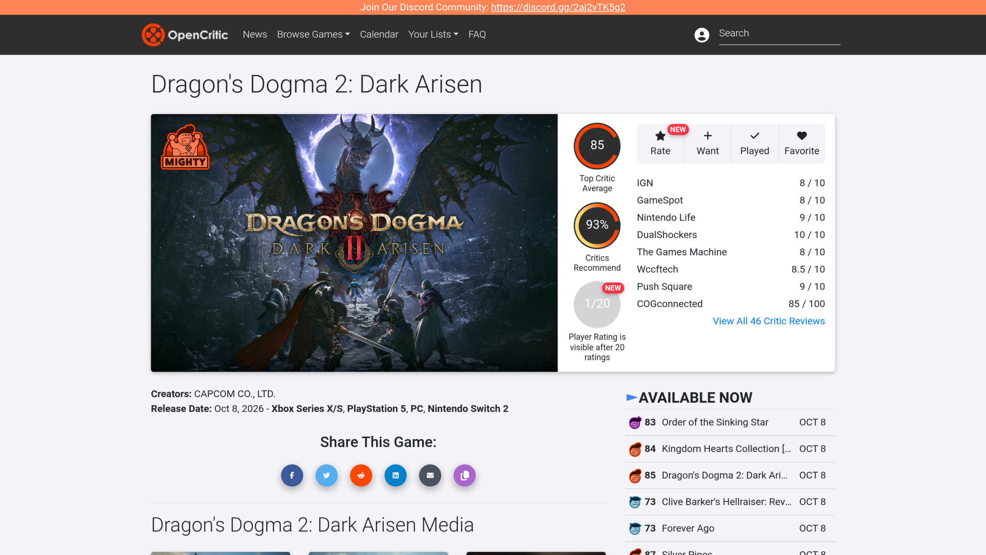986x555 pixels.
Task: Click in the Search field
Action: tap(780, 34)
